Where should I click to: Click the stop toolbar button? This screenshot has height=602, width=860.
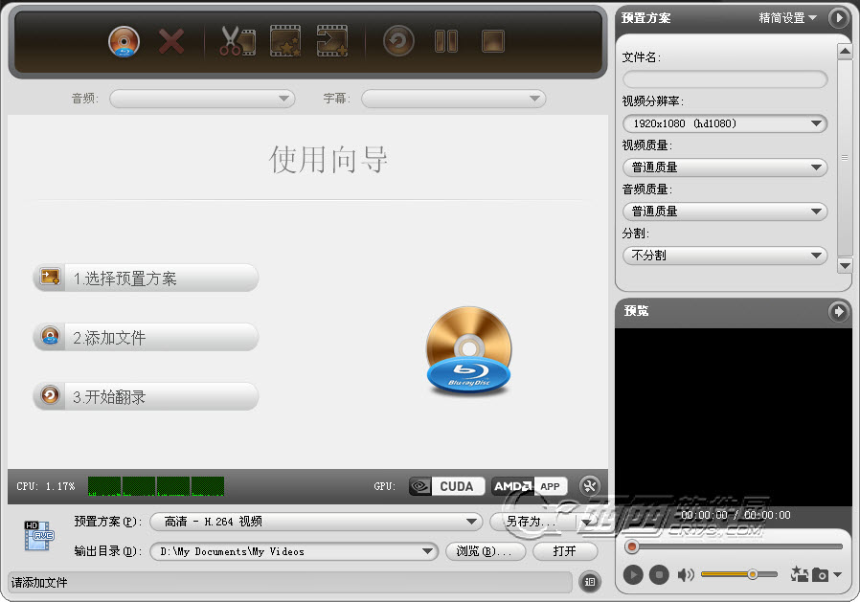pyautogui.click(x=492, y=41)
